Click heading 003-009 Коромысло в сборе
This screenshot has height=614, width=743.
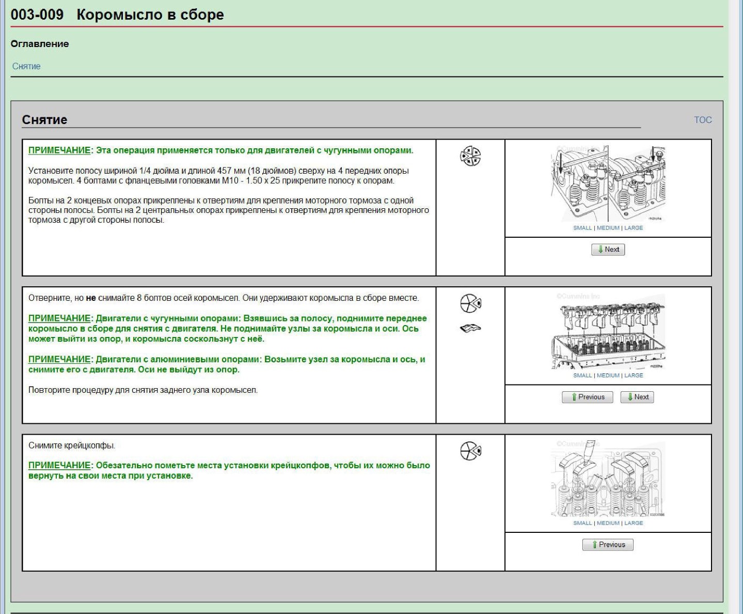[117, 14]
